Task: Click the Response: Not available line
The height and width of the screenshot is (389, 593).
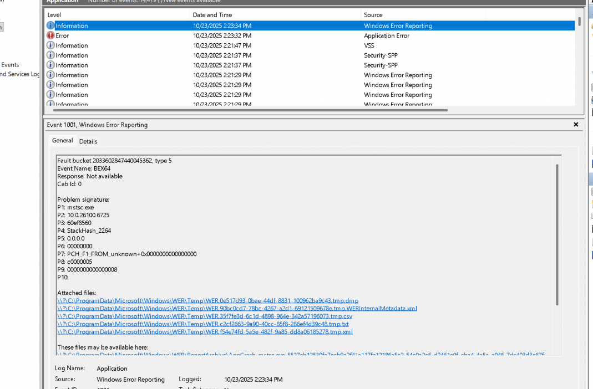Action: [x=90, y=176]
